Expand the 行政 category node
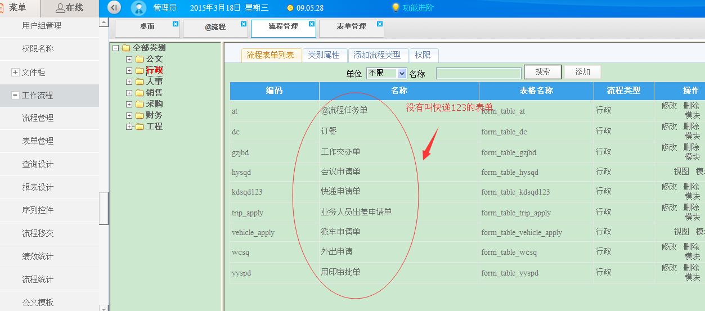 pos(129,70)
